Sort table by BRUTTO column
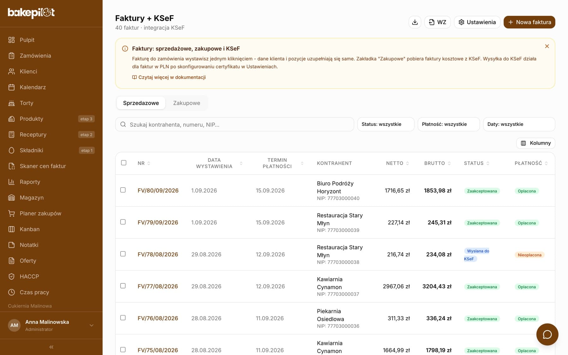 (437, 163)
